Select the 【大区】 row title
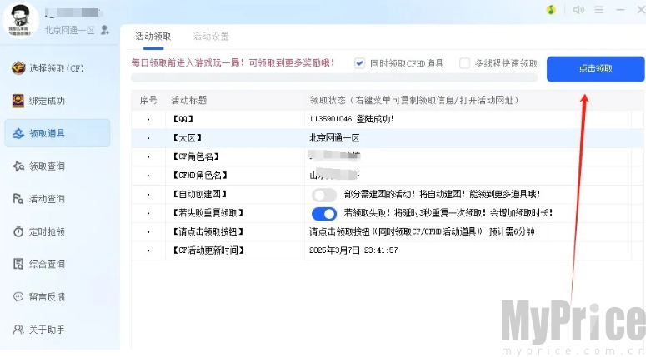 [187, 138]
